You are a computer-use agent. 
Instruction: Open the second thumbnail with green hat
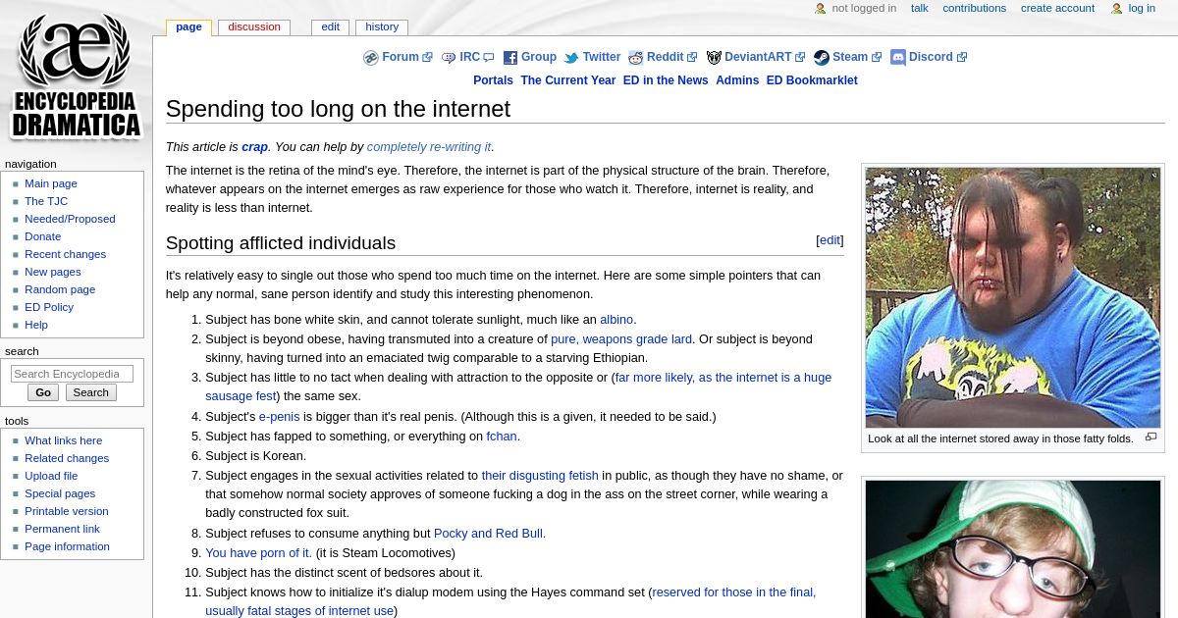[x=1013, y=549]
